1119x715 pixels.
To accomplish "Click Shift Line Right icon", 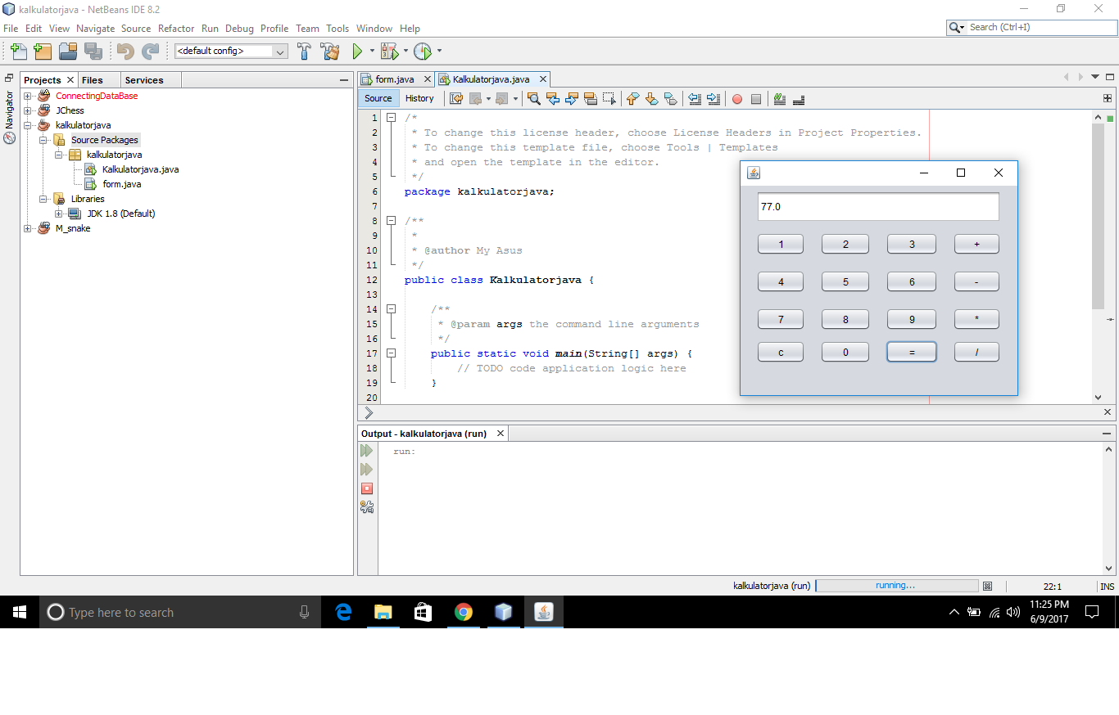I will (x=714, y=99).
